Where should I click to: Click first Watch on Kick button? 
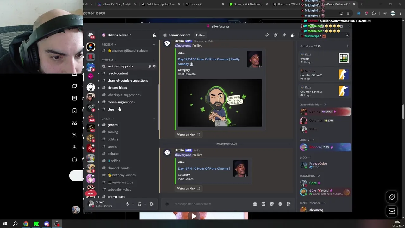[189, 135]
